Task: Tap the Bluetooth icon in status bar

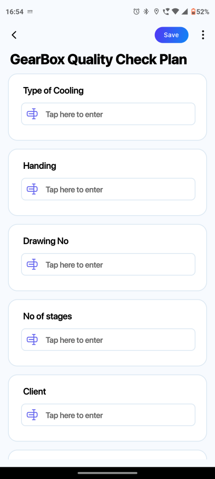Action: [146, 12]
